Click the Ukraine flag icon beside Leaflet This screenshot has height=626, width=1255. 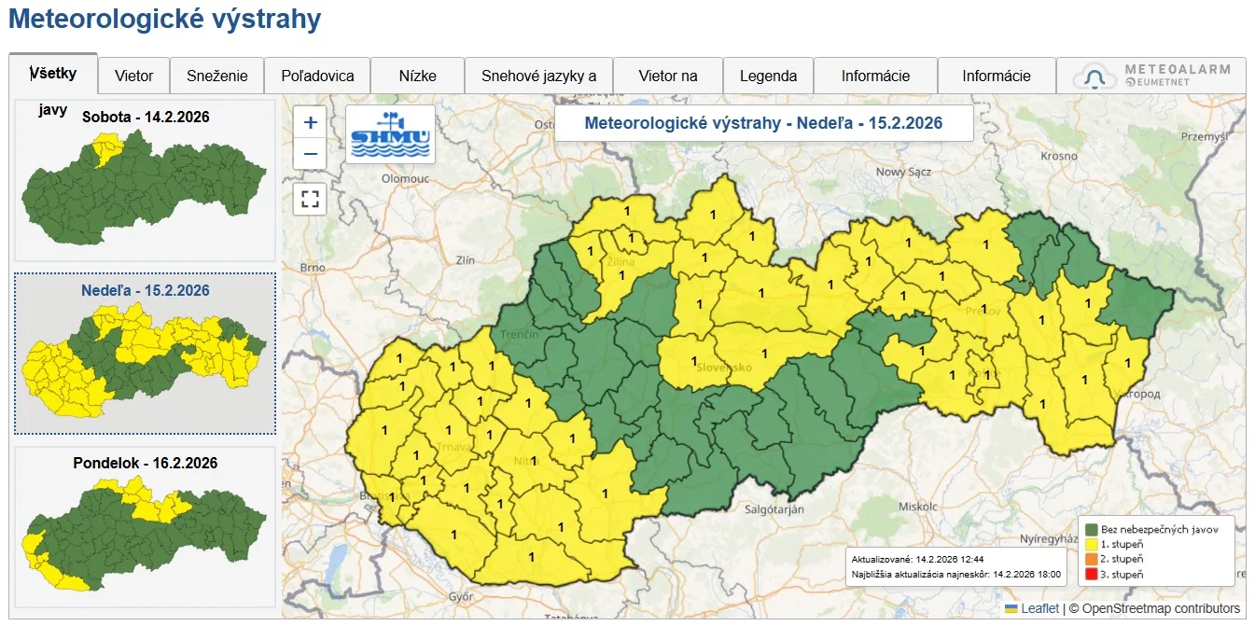coord(1011,608)
